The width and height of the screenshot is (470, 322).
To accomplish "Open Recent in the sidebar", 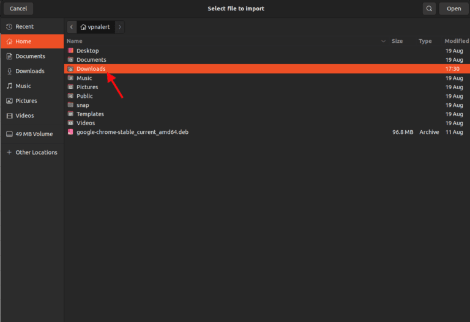I will coord(32,27).
